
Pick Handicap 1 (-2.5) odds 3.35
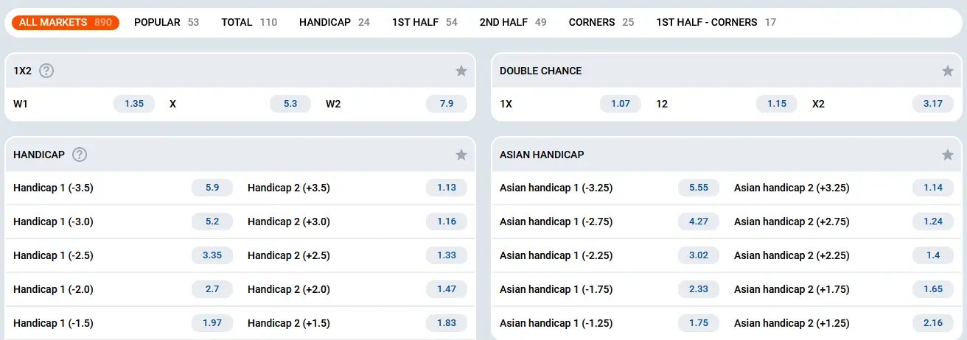(212, 255)
